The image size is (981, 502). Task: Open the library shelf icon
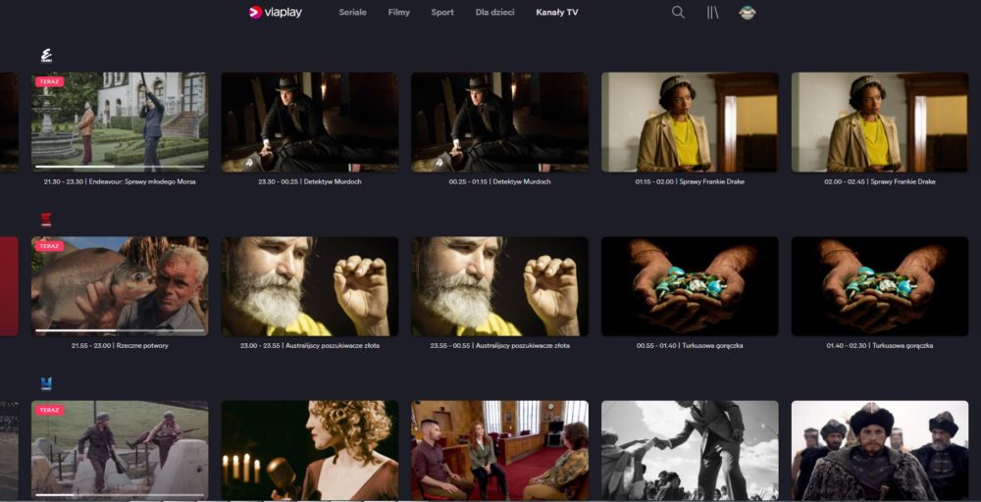coord(712,12)
